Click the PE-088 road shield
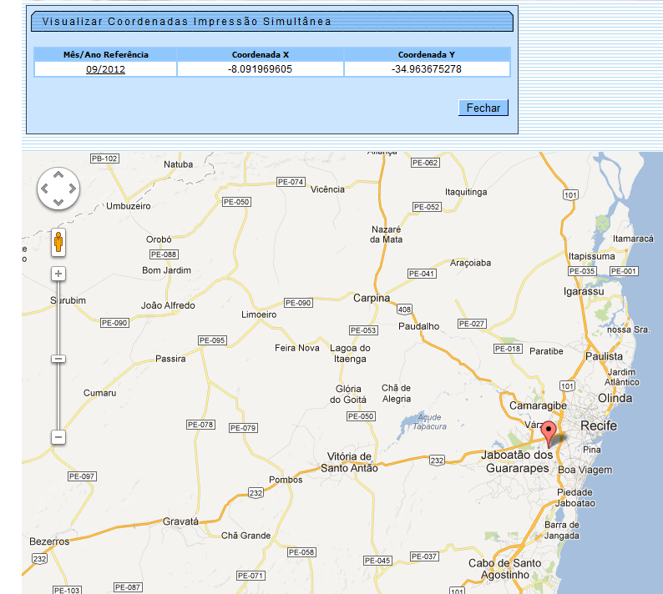The height and width of the screenshot is (594, 663). pos(164,254)
